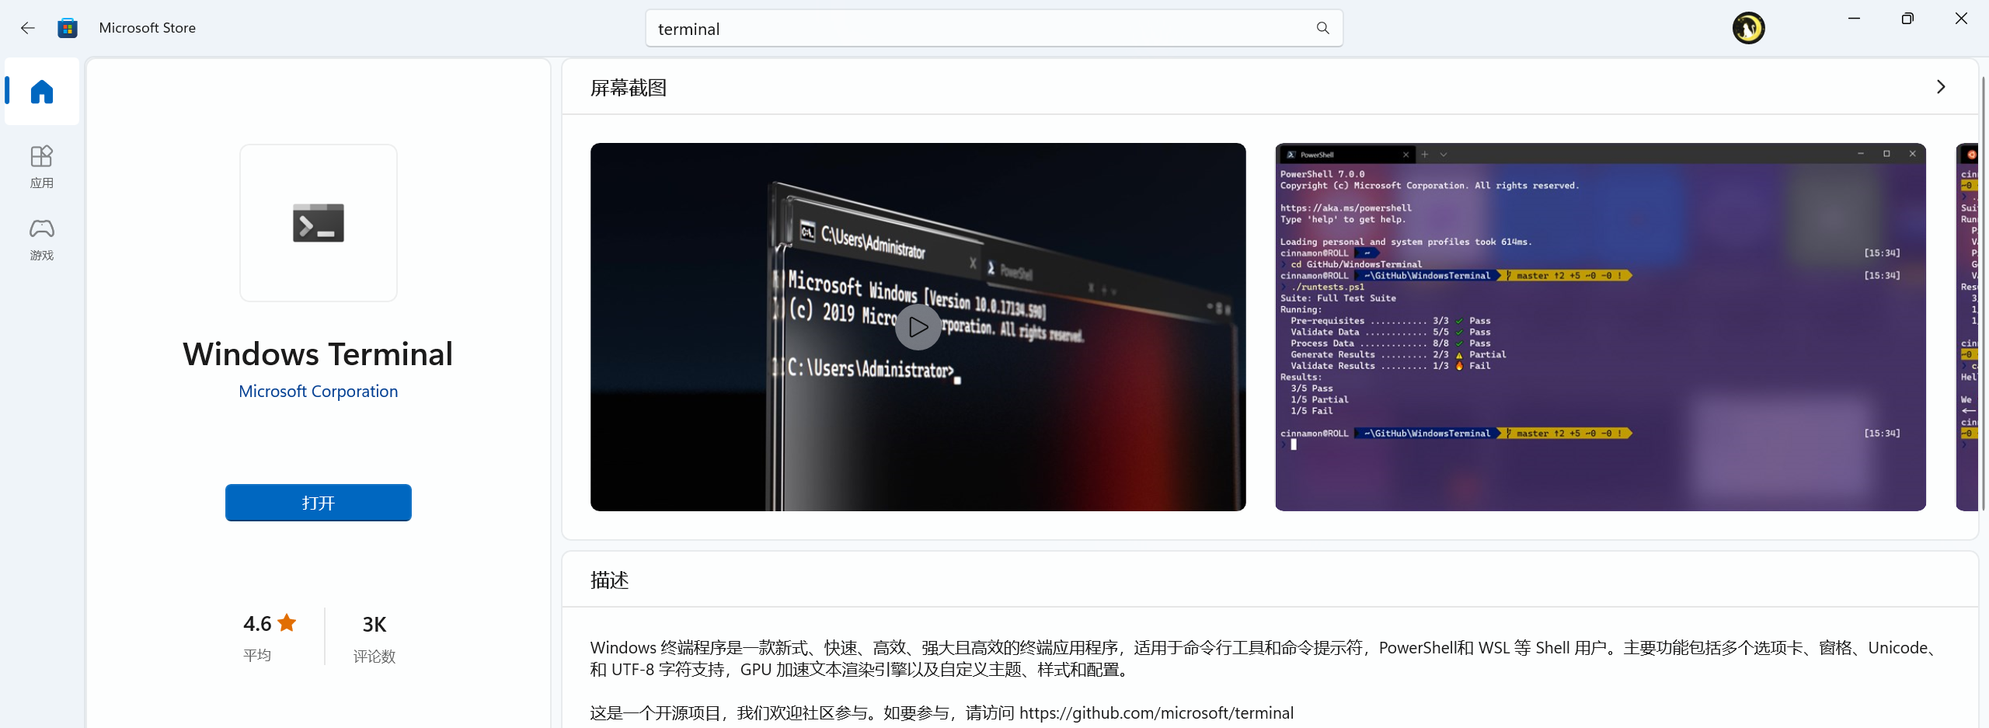The image size is (1989, 728).
Task: Open your account profile avatar
Action: 1749,27
